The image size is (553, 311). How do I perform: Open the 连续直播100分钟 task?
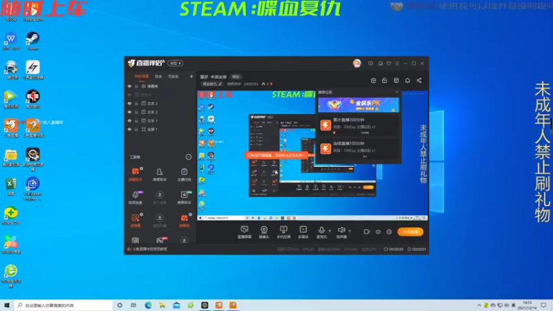tap(359, 149)
